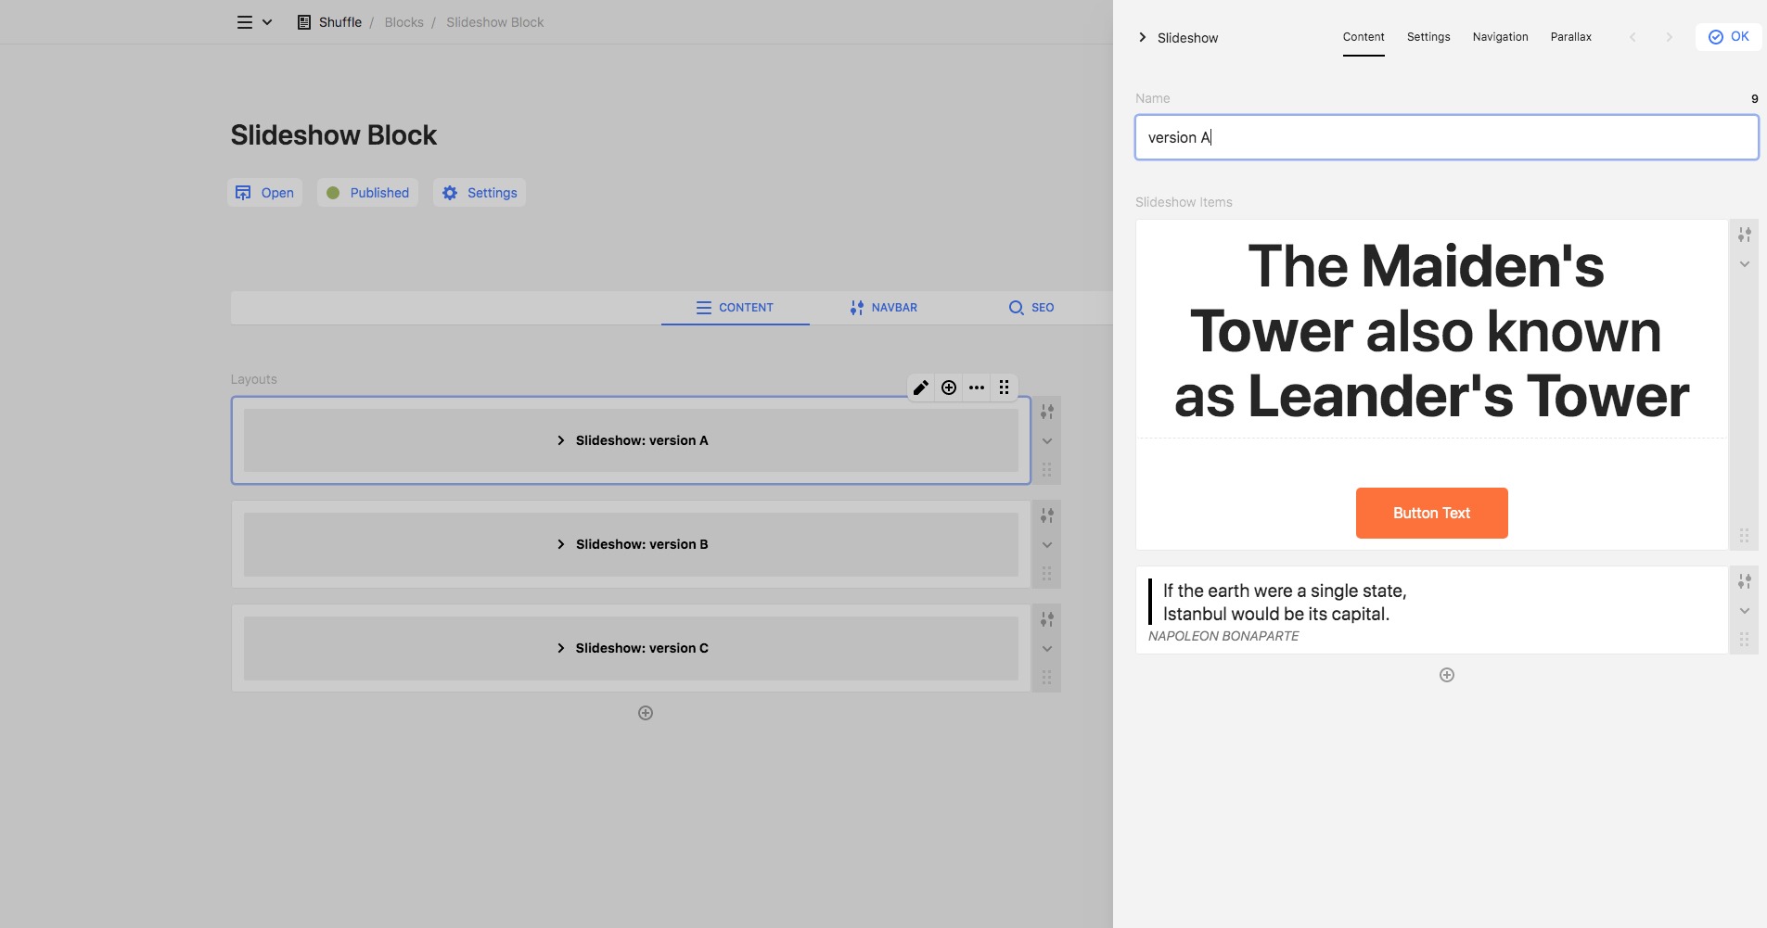Click the pencil edit icon on version A

[920, 388]
